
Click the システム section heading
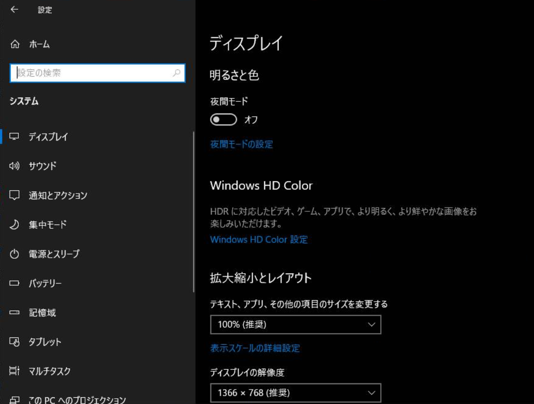(24, 101)
